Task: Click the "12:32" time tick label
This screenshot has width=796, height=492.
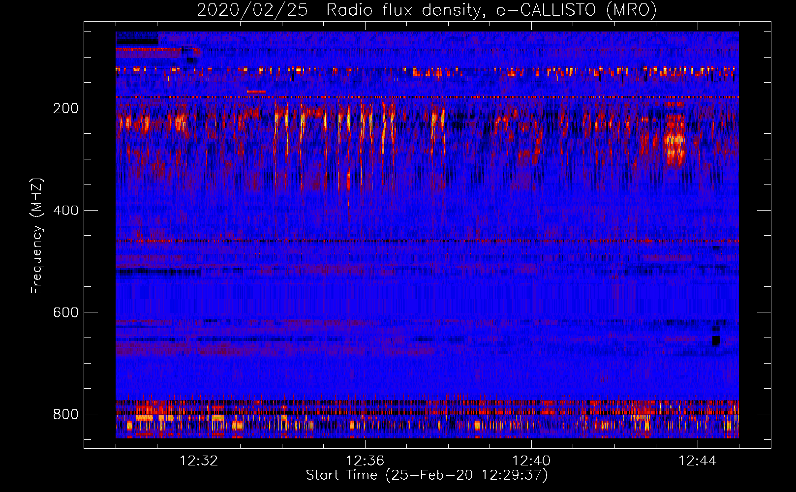Action: click(199, 461)
